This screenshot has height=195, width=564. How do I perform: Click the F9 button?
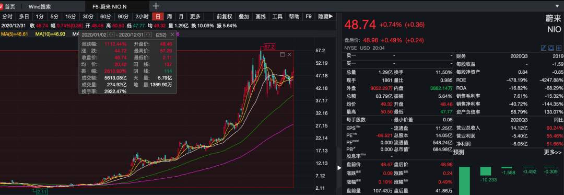pyautogui.click(x=309, y=17)
